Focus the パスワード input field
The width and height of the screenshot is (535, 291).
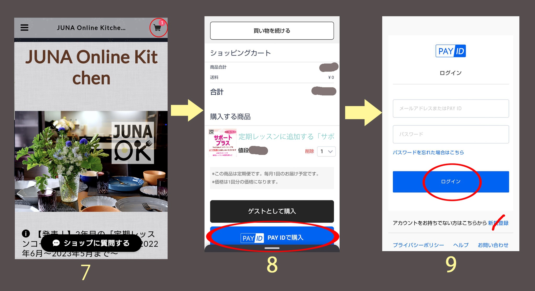click(451, 134)
